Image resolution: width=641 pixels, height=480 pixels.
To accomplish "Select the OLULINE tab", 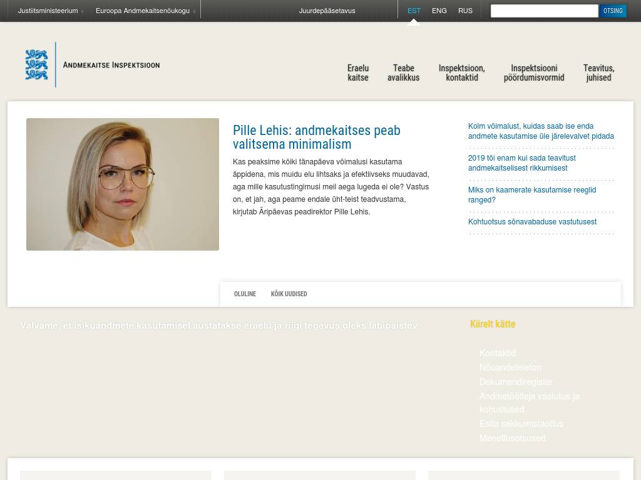I will click(x=245, y=294).
